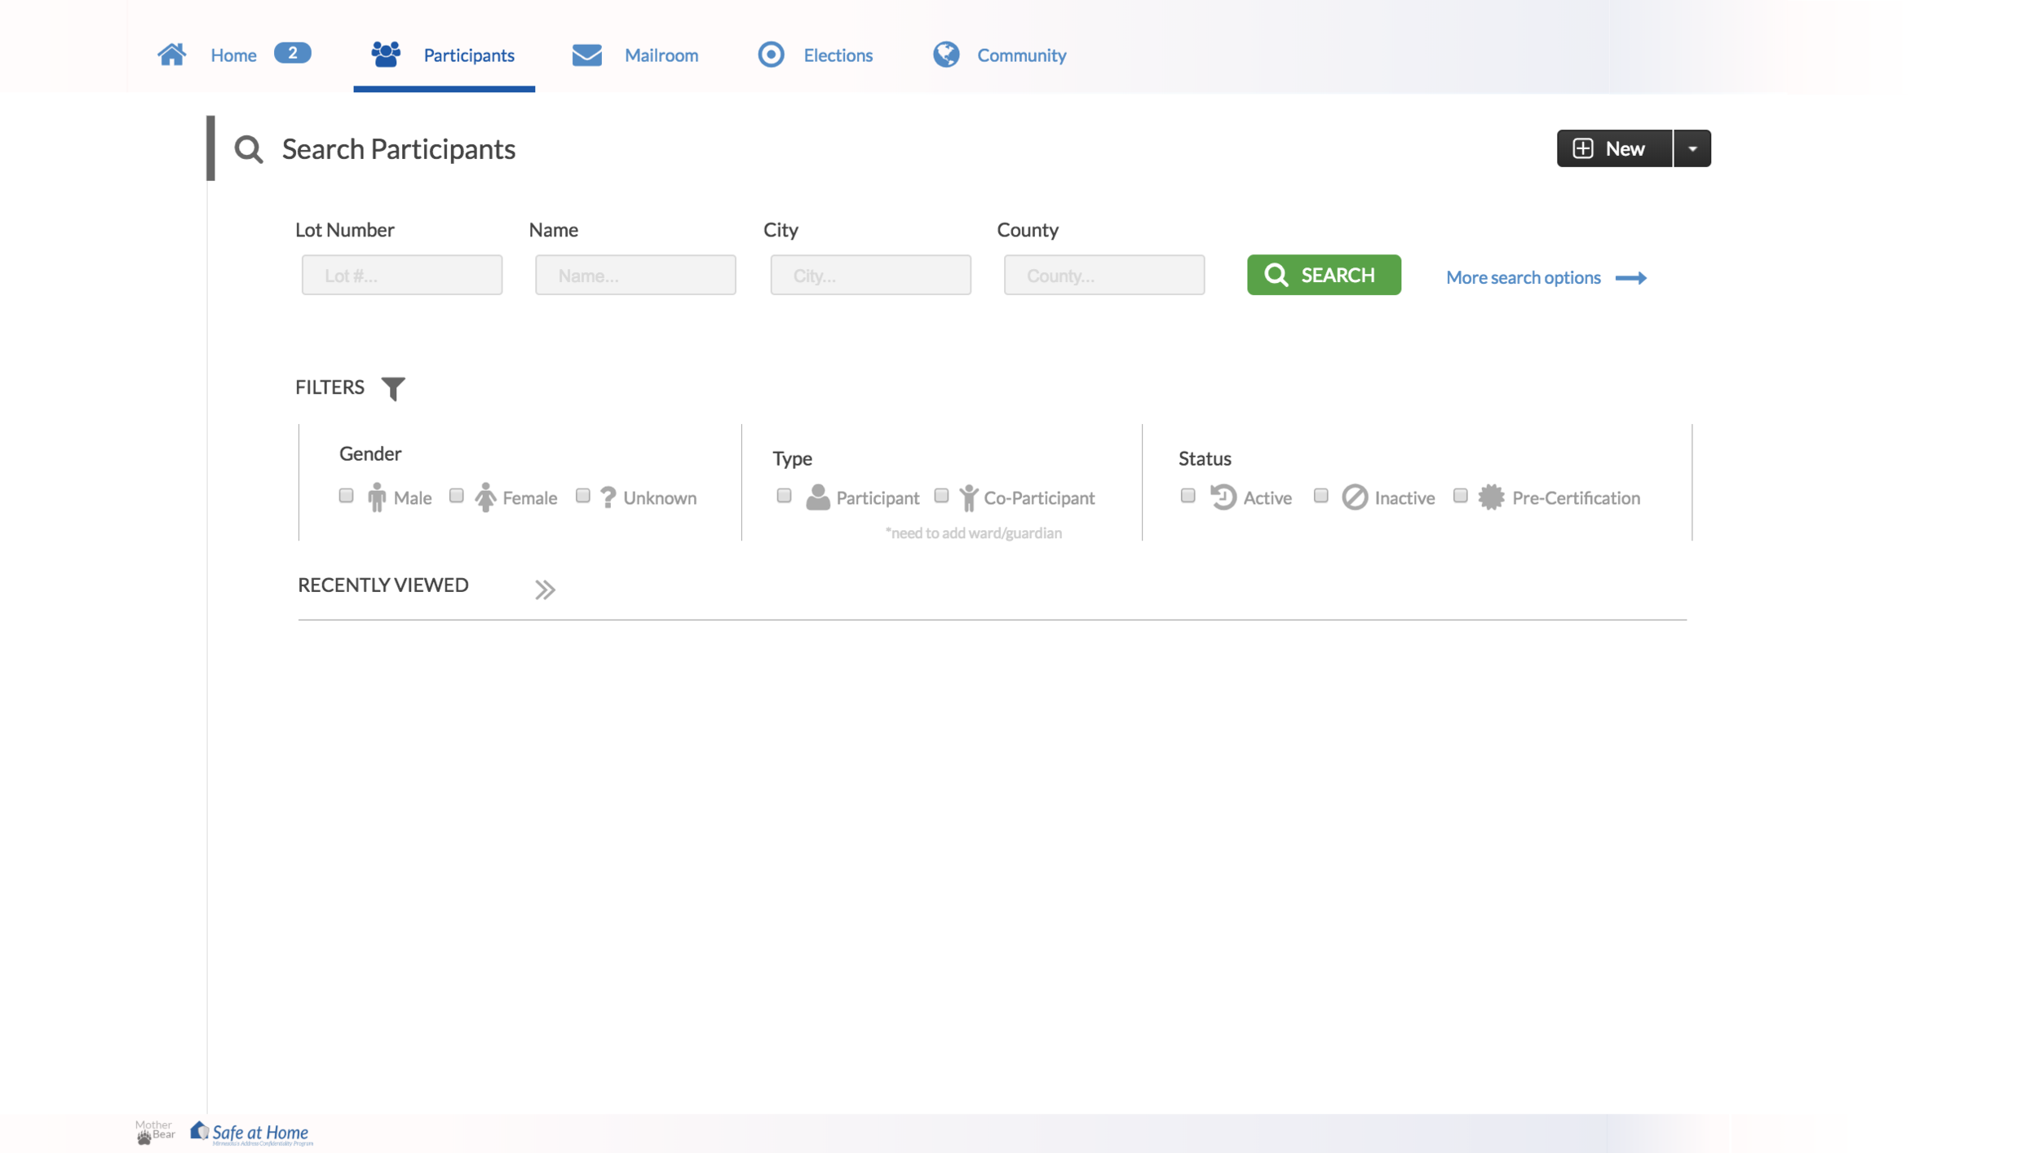Enable the Male gender filter checkbox
This screenshot has width=2039, height=1153.
pos(346,495)
